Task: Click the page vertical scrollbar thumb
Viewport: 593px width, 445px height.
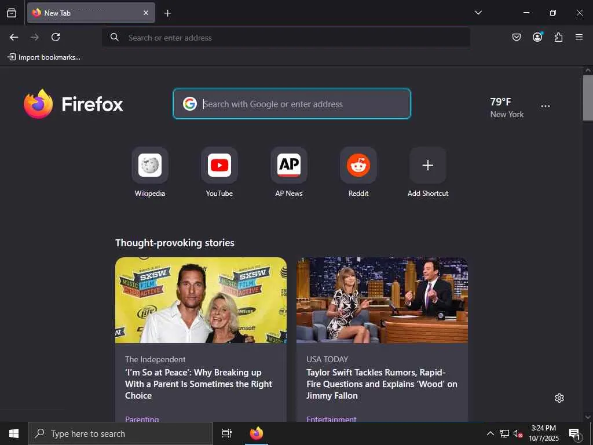Action: 588,97
